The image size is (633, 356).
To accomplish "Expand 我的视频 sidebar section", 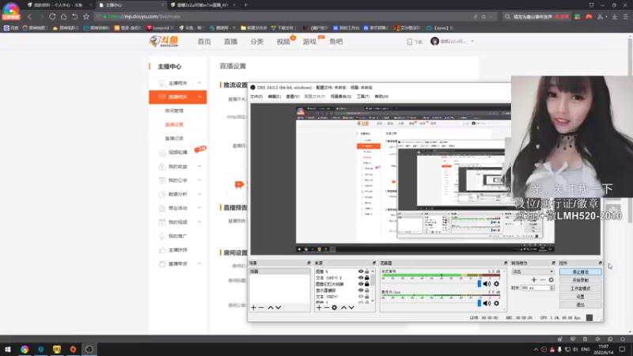I will pos(199,222).
